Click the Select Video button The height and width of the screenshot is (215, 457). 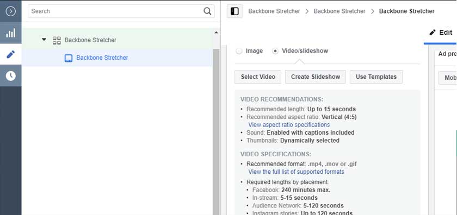[x=258, y=77]
